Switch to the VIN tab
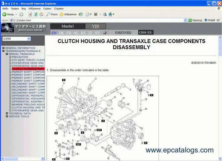 tap(96, 26)
